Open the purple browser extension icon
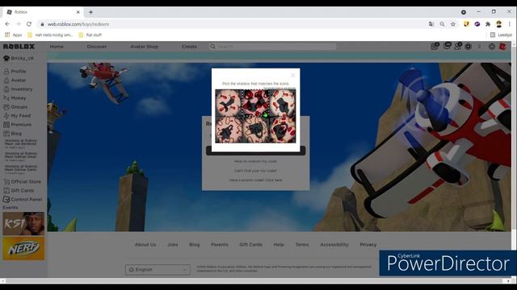The image size is (517, 290). [477, 24]
